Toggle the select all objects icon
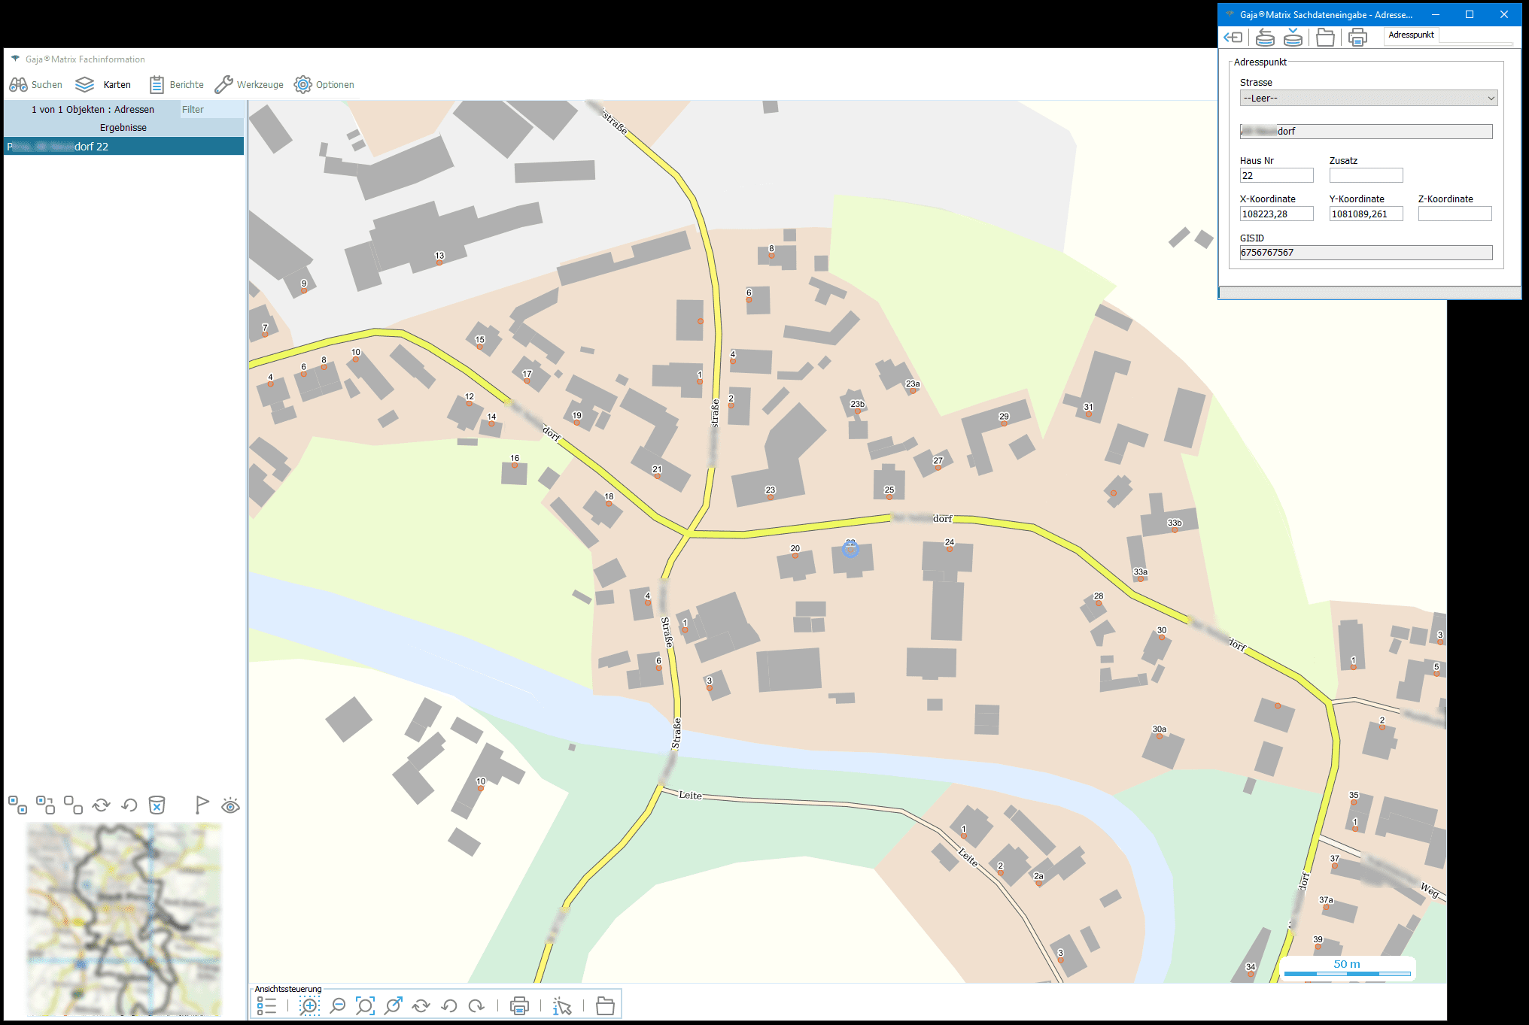 pyautogui.click(x=17, y=805)
